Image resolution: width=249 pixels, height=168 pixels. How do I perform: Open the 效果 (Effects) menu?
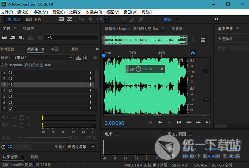pyautogui.click(x=75, y=12)
